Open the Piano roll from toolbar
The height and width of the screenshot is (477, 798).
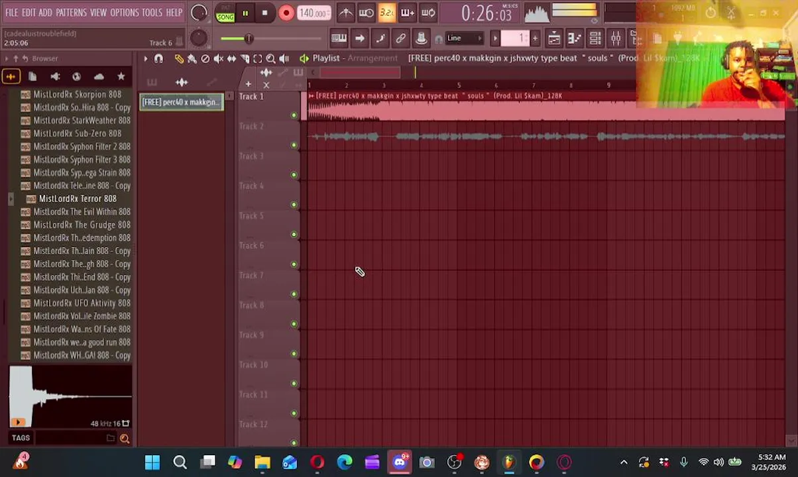(575, 38)
